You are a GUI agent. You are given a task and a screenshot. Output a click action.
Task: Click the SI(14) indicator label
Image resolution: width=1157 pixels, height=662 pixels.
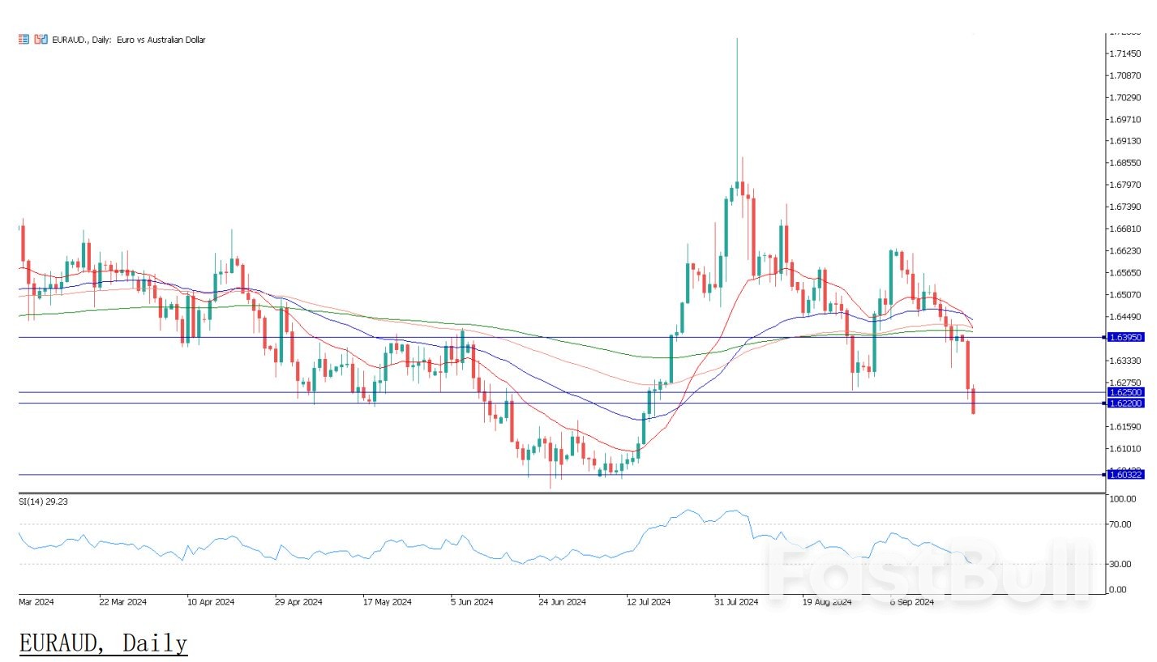click(x=42, y=502)
